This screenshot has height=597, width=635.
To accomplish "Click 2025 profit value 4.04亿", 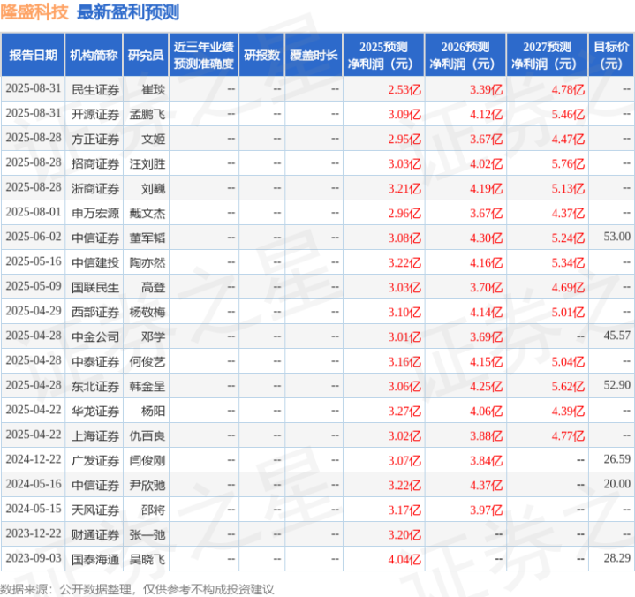I will 404,560.
